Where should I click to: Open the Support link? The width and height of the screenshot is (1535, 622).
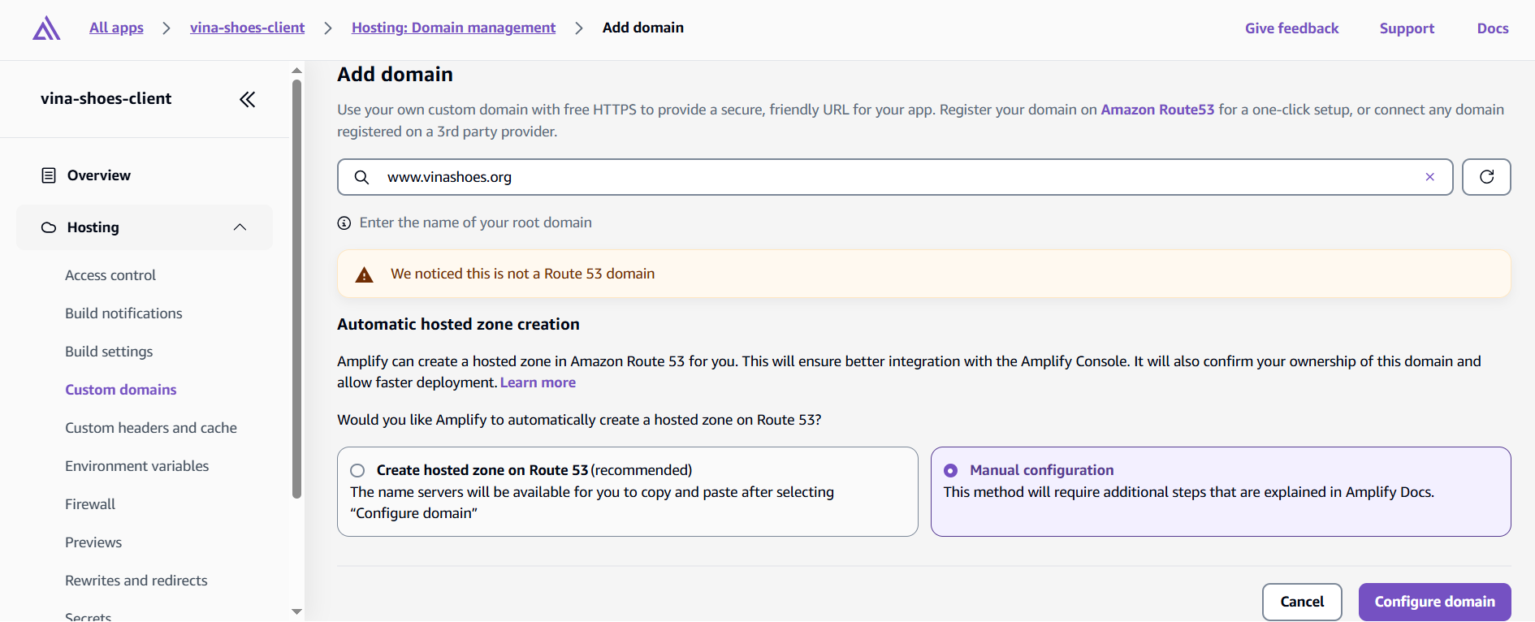click(x=1407, y=28)
